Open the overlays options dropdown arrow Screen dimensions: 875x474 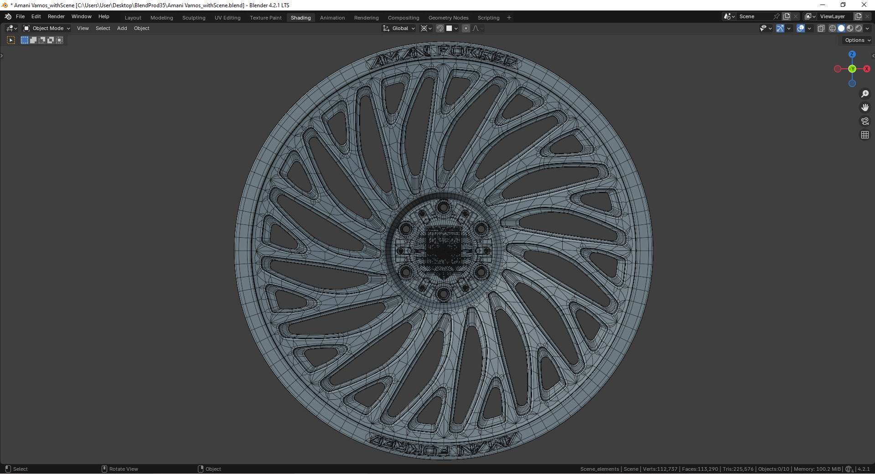pyautogui.click(x=809, y=28)
